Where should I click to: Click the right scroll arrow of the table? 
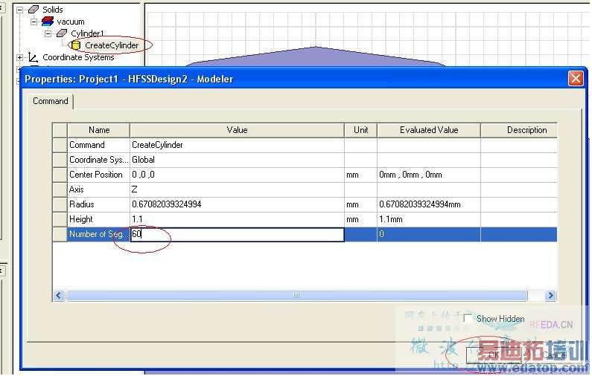pyautogui.click(x=550, y=295)
